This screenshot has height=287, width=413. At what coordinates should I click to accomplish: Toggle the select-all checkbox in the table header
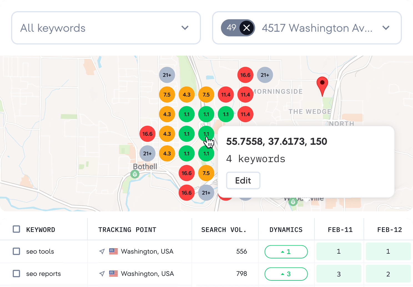[16, 229]
